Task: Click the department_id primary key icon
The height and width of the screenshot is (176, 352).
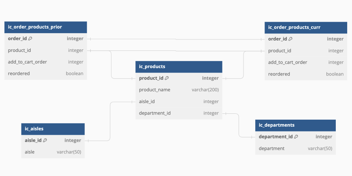Action: [x=296, y=137]
